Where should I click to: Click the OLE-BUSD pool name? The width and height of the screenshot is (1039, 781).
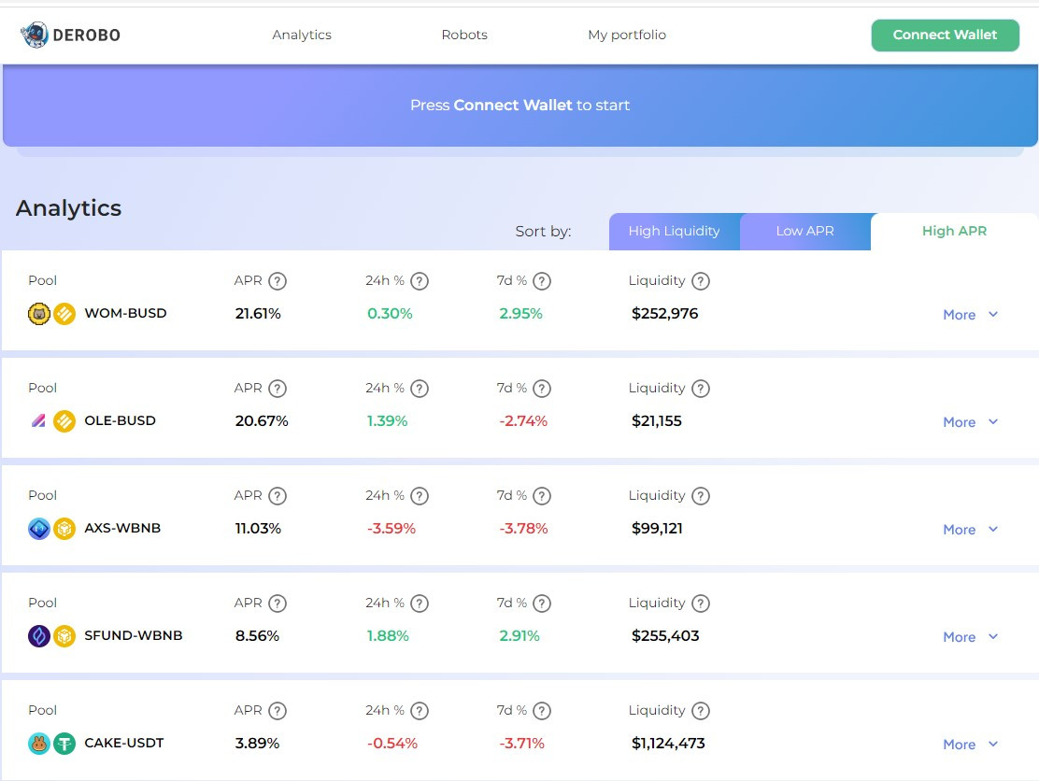click(120, 421)
